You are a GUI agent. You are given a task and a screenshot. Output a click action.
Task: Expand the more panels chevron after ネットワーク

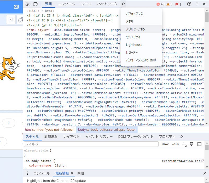[x=123, y=4]
